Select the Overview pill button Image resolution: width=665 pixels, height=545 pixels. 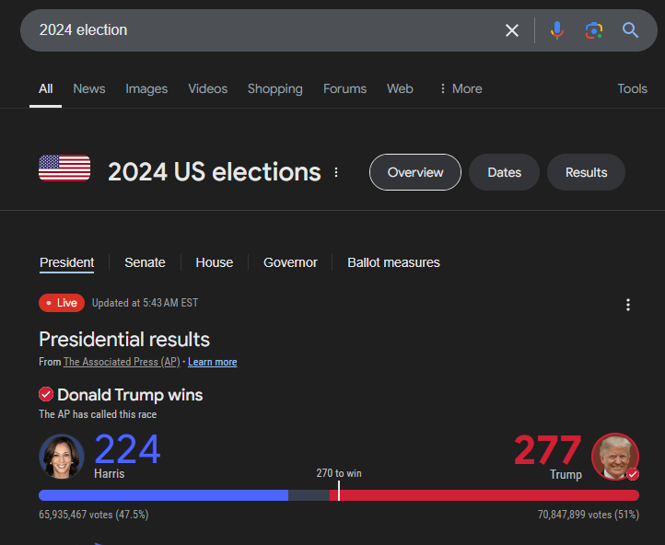tap(415, 172)
